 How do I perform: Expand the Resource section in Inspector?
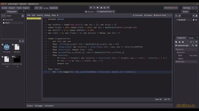(186, 49)
